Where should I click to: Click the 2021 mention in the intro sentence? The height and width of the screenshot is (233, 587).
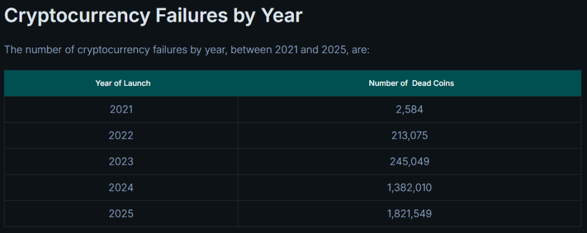[287, 50]
